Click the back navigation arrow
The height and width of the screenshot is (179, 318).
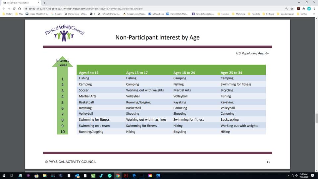point(4,9)
